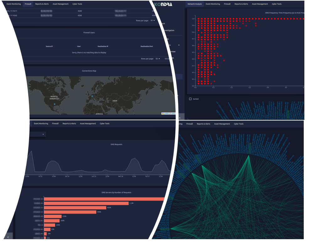Click the 820k bar in DNS Servers chart
Viewport: 321px width, 242px height.
[x=75, y=208]
